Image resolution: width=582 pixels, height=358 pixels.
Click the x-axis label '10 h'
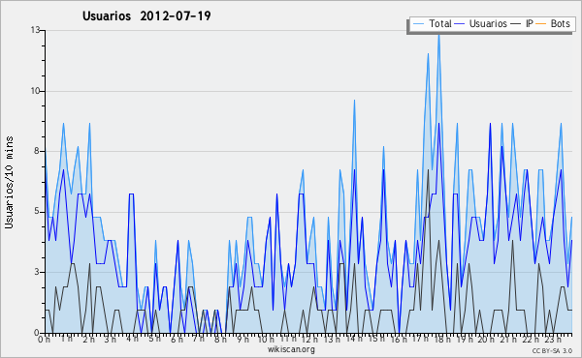pos(266,340)
